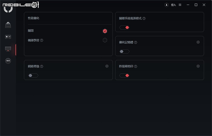
Task: Open the hamburger menu in title bar
Action: click(x=180, y=5)
